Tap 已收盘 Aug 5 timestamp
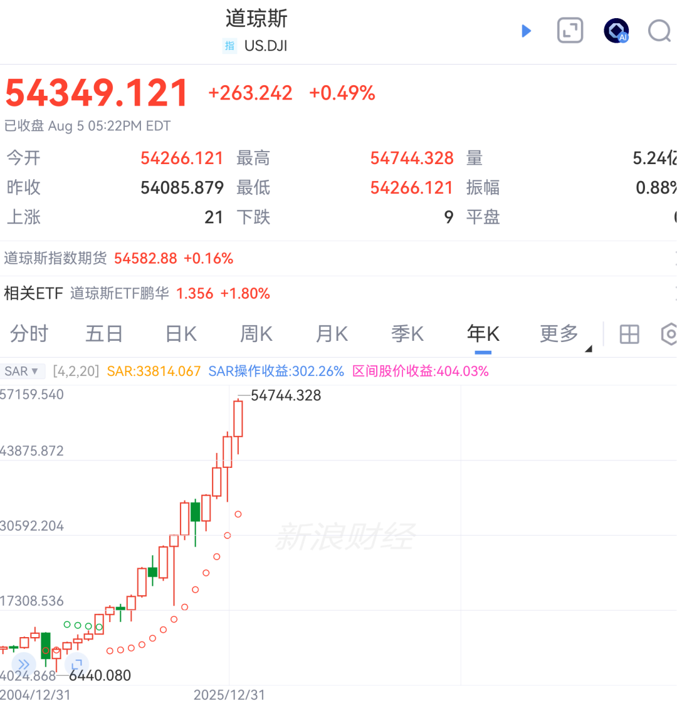This screenshot has width=677, height=701. tap(87, 126)
